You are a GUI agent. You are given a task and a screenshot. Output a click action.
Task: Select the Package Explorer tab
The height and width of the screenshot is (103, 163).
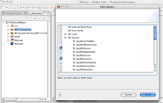(14, 13)
